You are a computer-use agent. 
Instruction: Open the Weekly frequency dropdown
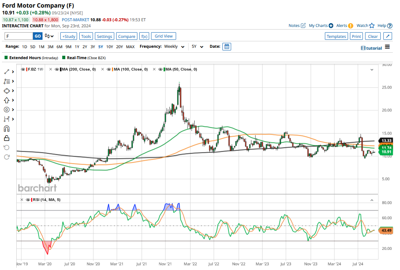pos(174,47)
